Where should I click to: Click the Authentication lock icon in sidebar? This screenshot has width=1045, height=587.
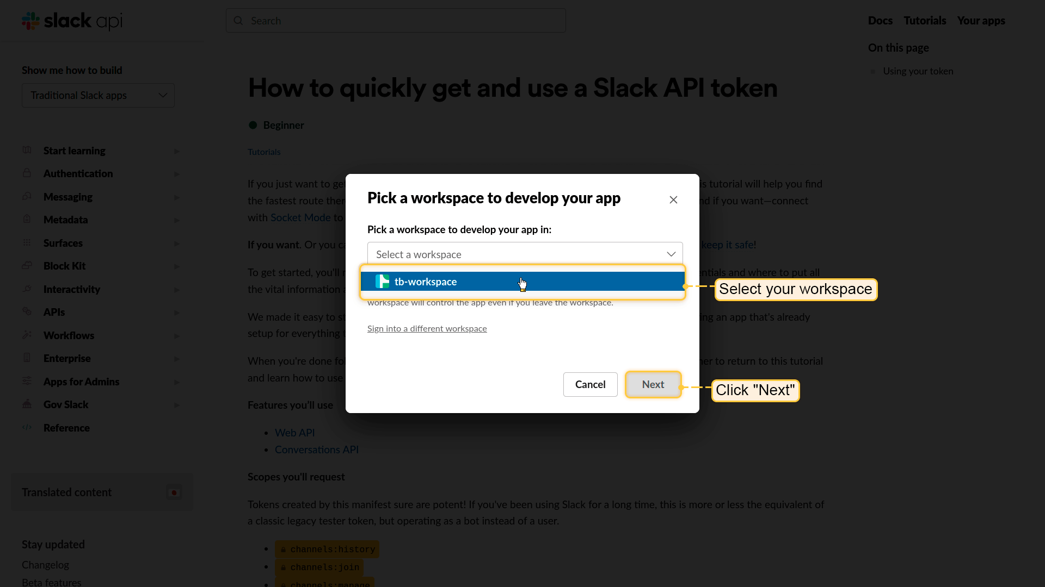[27, 173]
